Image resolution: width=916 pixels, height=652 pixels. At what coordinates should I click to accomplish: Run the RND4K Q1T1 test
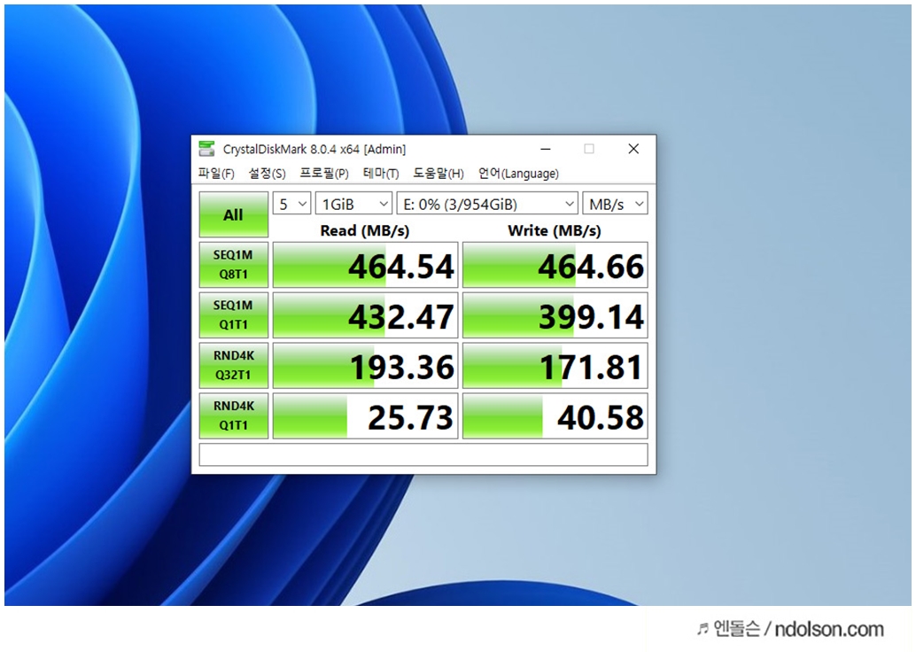234,415
